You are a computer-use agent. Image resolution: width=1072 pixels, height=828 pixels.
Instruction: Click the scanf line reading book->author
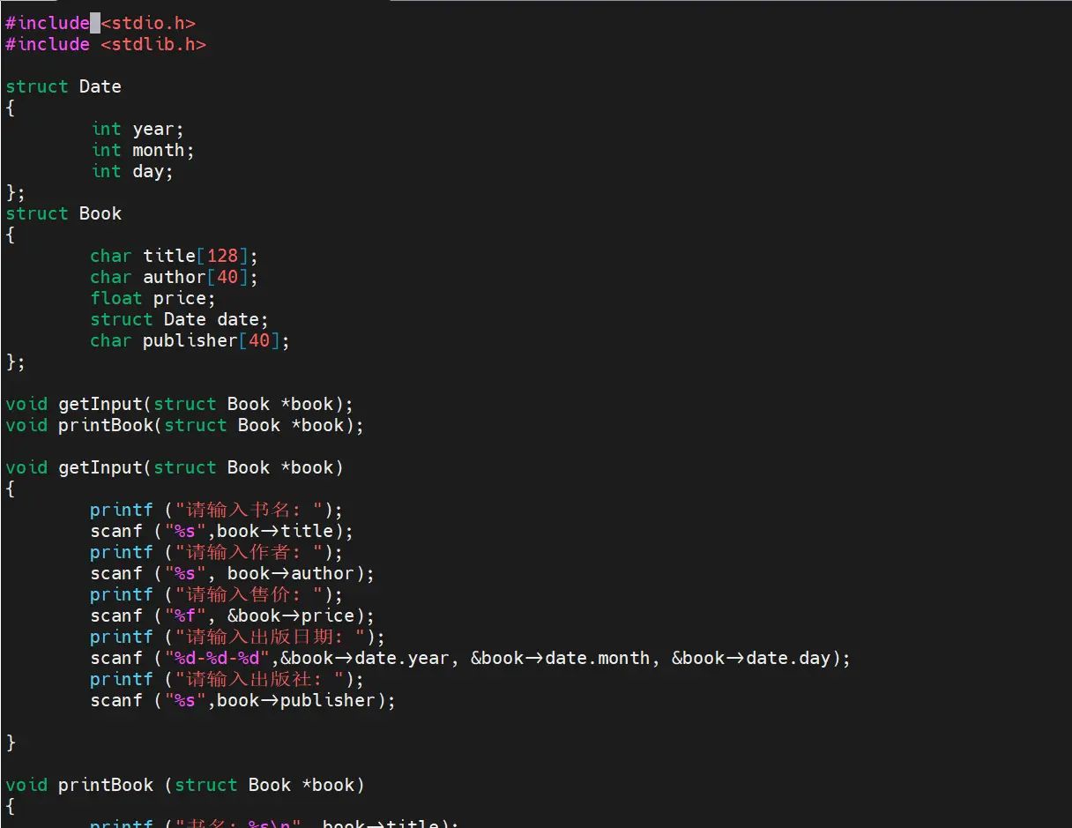(x=233, y=573)
